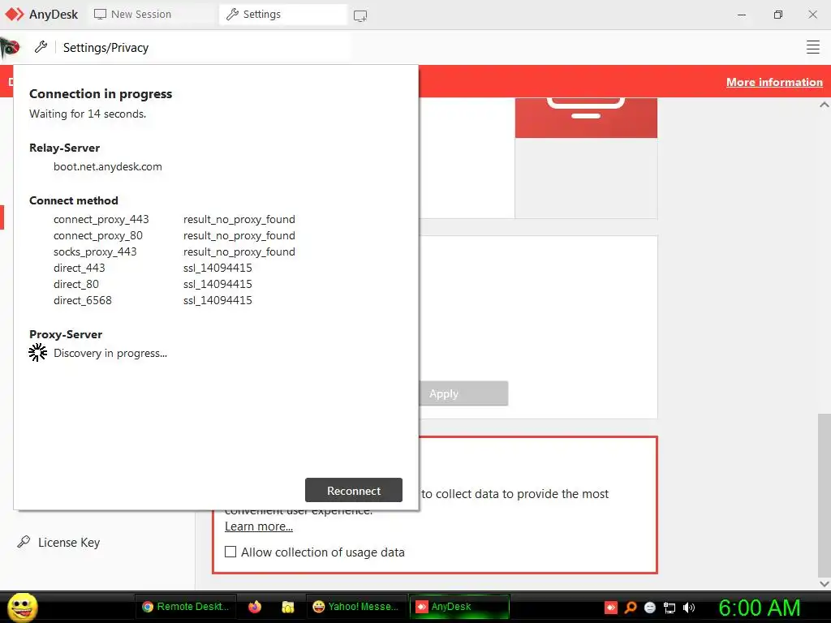The image size is (831, 623).
Task: Click the Settings/Privacy address field
Action: pos(204,48)
